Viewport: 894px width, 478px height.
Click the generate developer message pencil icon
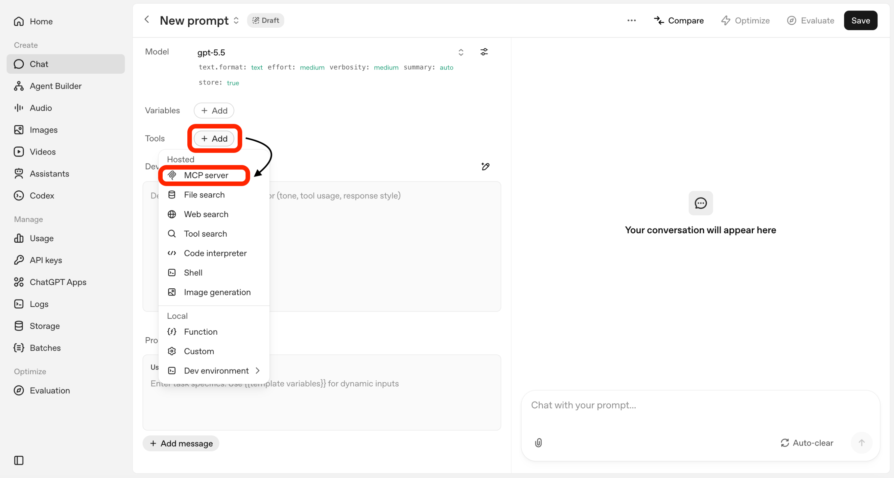point(485,167)
